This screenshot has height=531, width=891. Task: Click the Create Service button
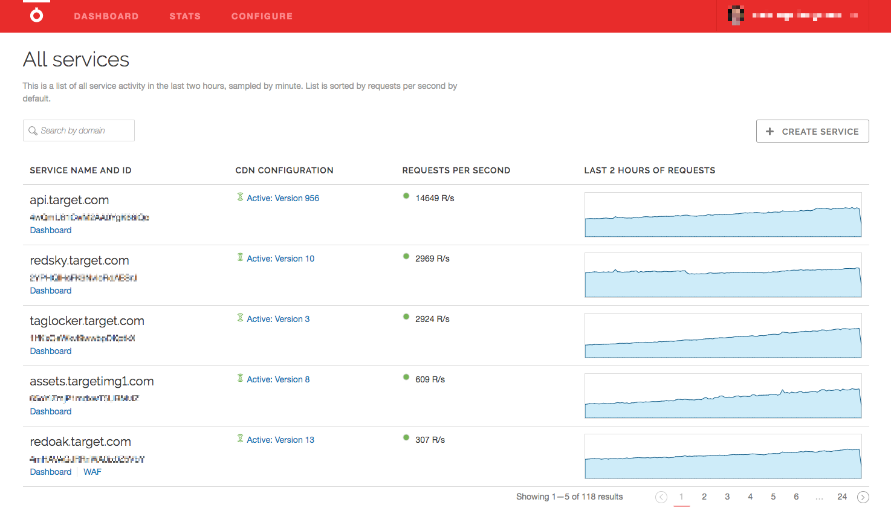coord(812,131)
